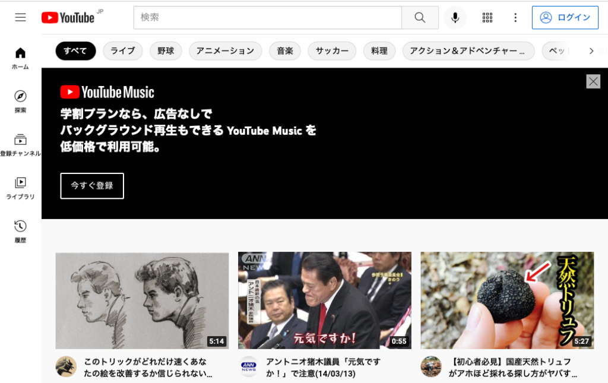This screenshot has width=608, height=383.
Task: Click inside the 検索 search field
Action: [267, 17]
